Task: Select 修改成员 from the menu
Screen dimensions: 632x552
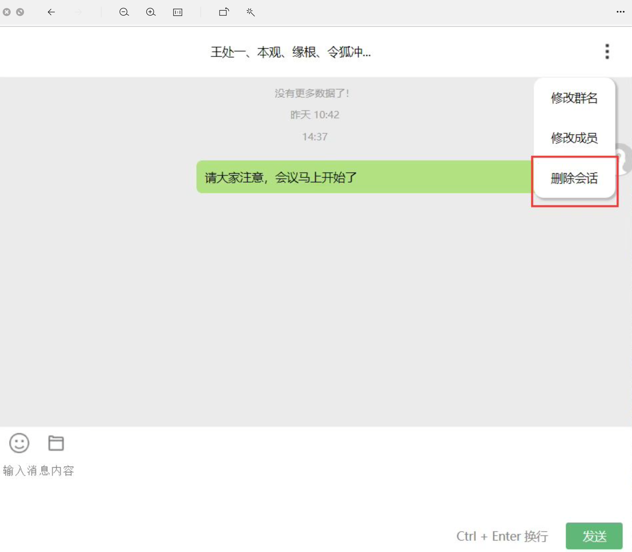Action: pyautogui.click(x=574, y=138)
